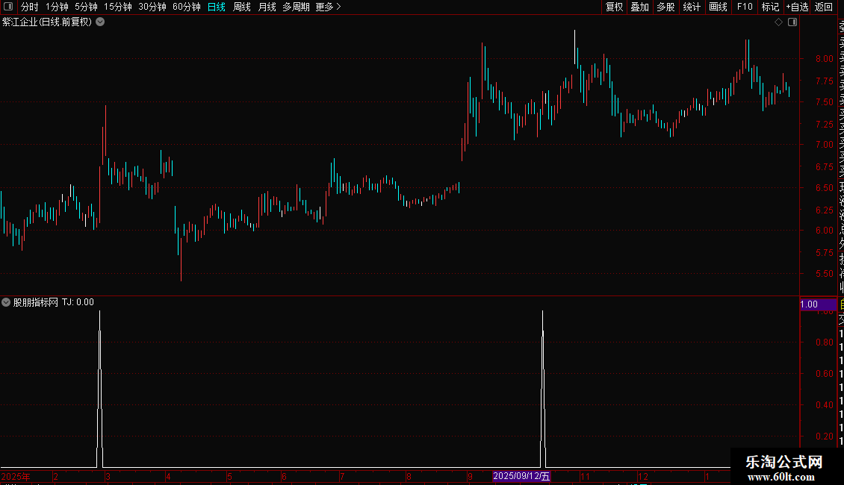Add stock to watchlist with +自选
Viewport: 844px width, 485px height.
(797, 7)
